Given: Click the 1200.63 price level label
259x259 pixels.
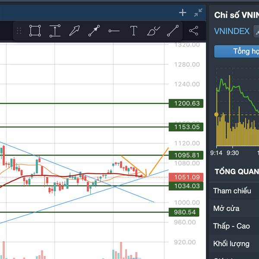Looking at the screenshot, I should click(186, 104).
